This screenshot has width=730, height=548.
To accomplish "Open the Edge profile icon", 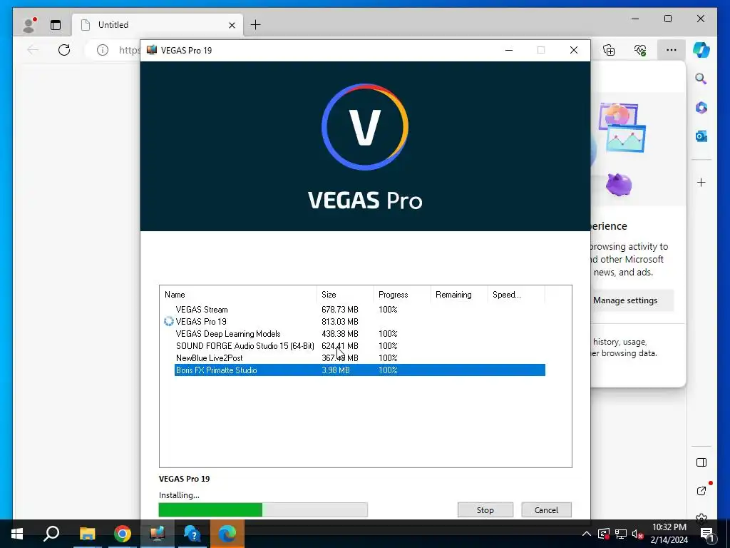I will 29,25.
